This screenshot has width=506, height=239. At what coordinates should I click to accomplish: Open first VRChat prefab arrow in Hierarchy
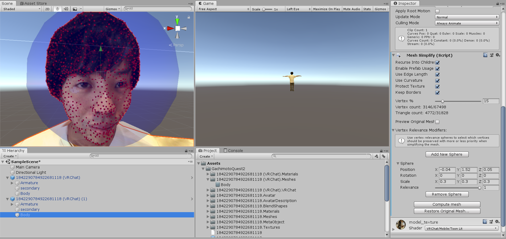pyautogui.click(x=192, y=178)
